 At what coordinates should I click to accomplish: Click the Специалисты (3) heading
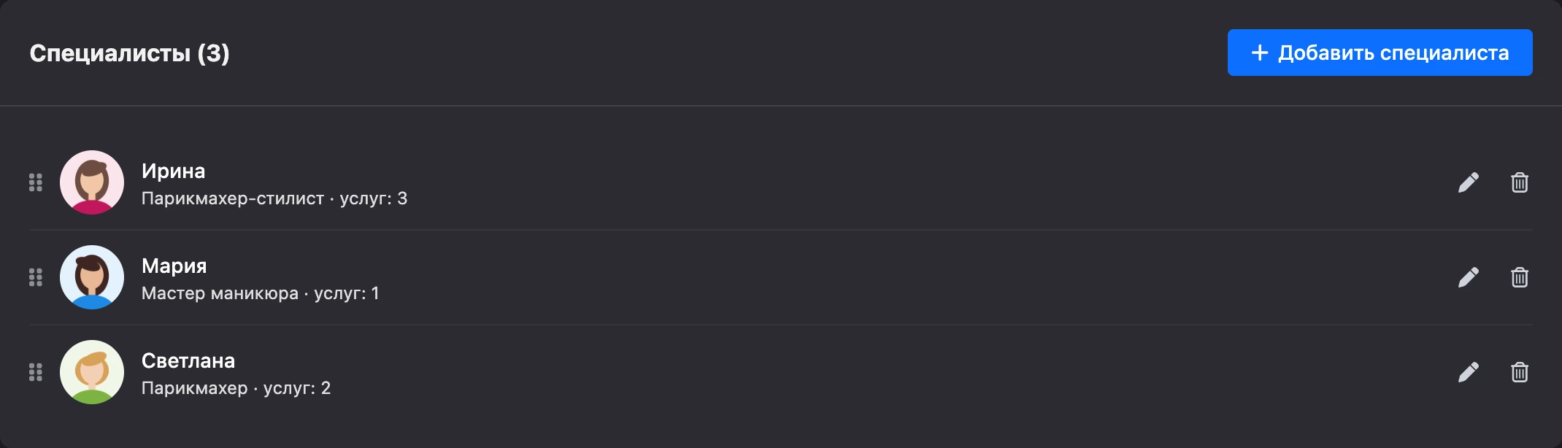tap(129, 53)
